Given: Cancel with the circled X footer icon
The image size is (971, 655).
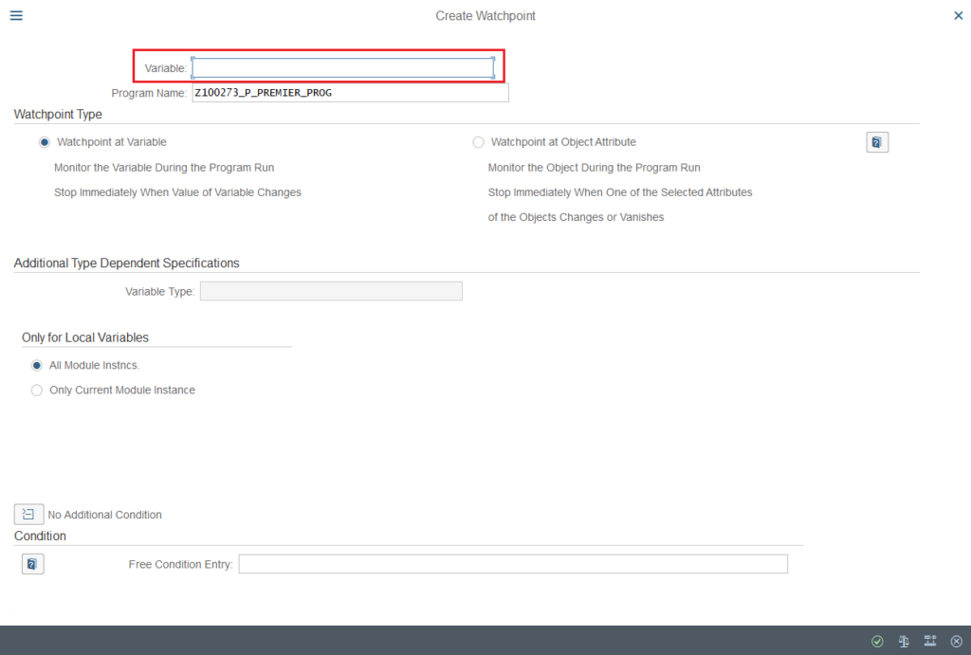Looking at the screenshot, I should (957, 642).
